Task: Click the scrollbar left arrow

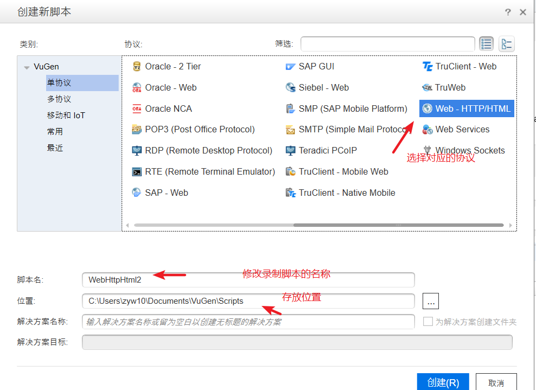Action: 127,225
